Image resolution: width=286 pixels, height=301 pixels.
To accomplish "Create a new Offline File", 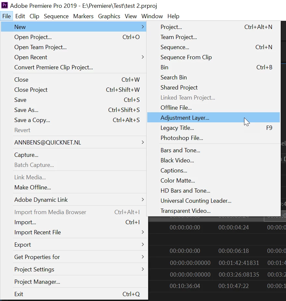I will (x=213, y=107).
